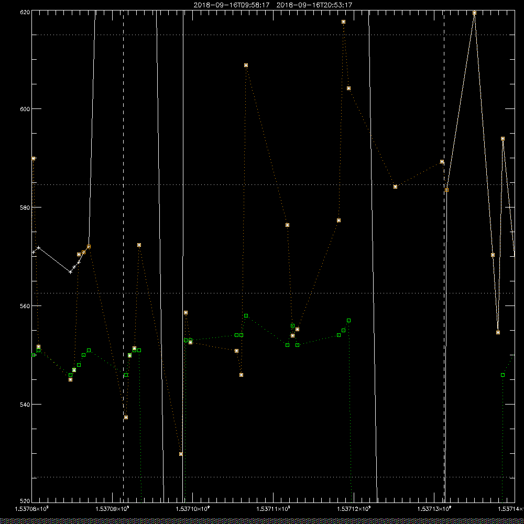Click the x-axis label 1.53712×10⁹
This screenshot has height=524, width=524.
coord(354,509)
